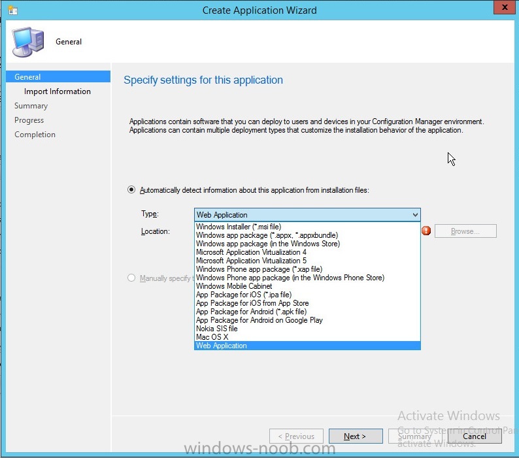Select Manually specify radio button
The height and width of the screenshot is (458, 519).
(x=131, y=278)
